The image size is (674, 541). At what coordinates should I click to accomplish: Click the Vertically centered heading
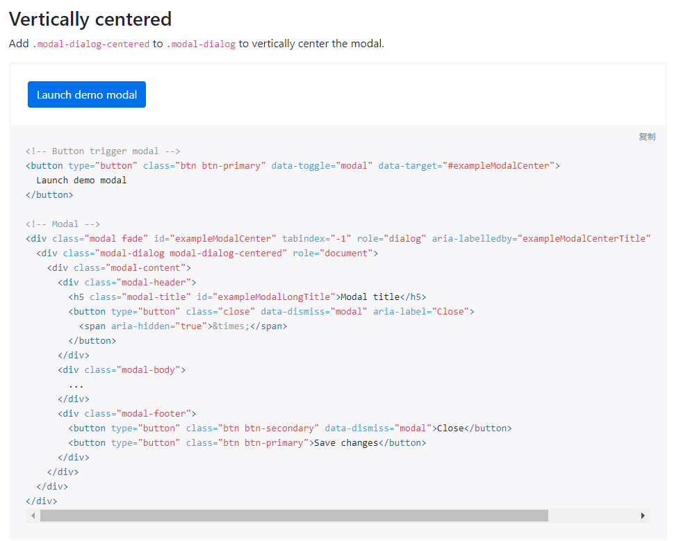pos(90,19)
